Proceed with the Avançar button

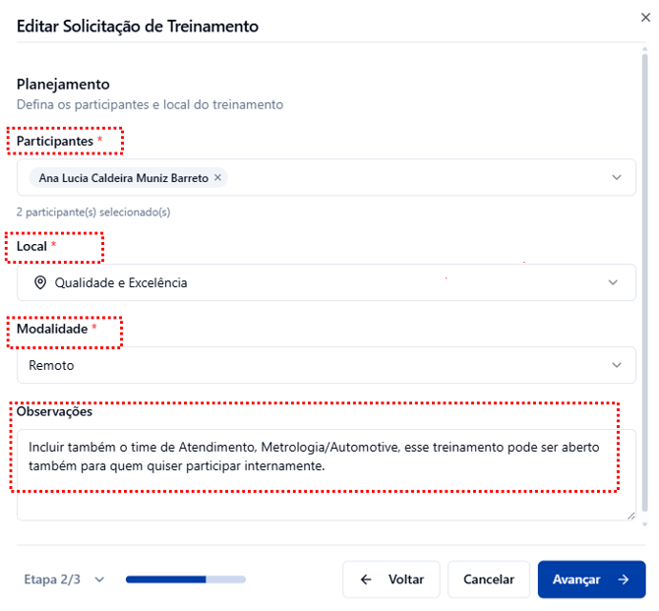(590, 580)
